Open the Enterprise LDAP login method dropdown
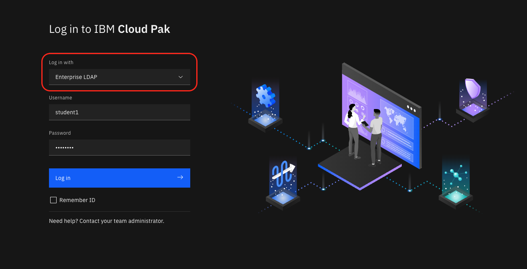Viewport: 527px width, 269px height. pyautogui.click(x=120, y=77)
